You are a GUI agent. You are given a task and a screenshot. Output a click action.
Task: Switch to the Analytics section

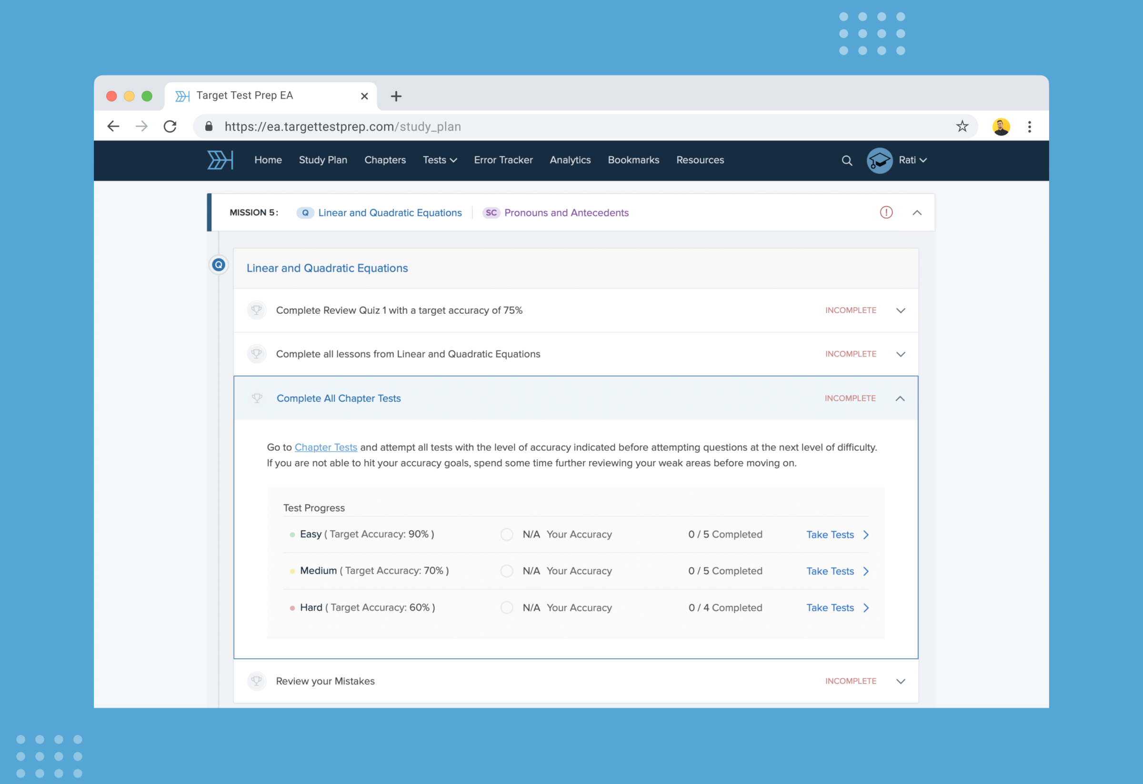coord(570,160)
